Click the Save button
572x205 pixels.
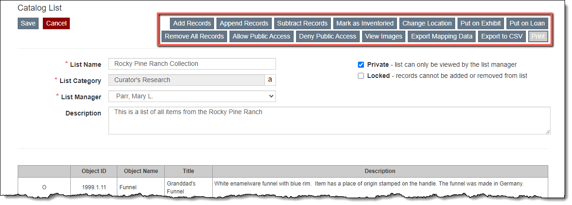tap(28, 23)
